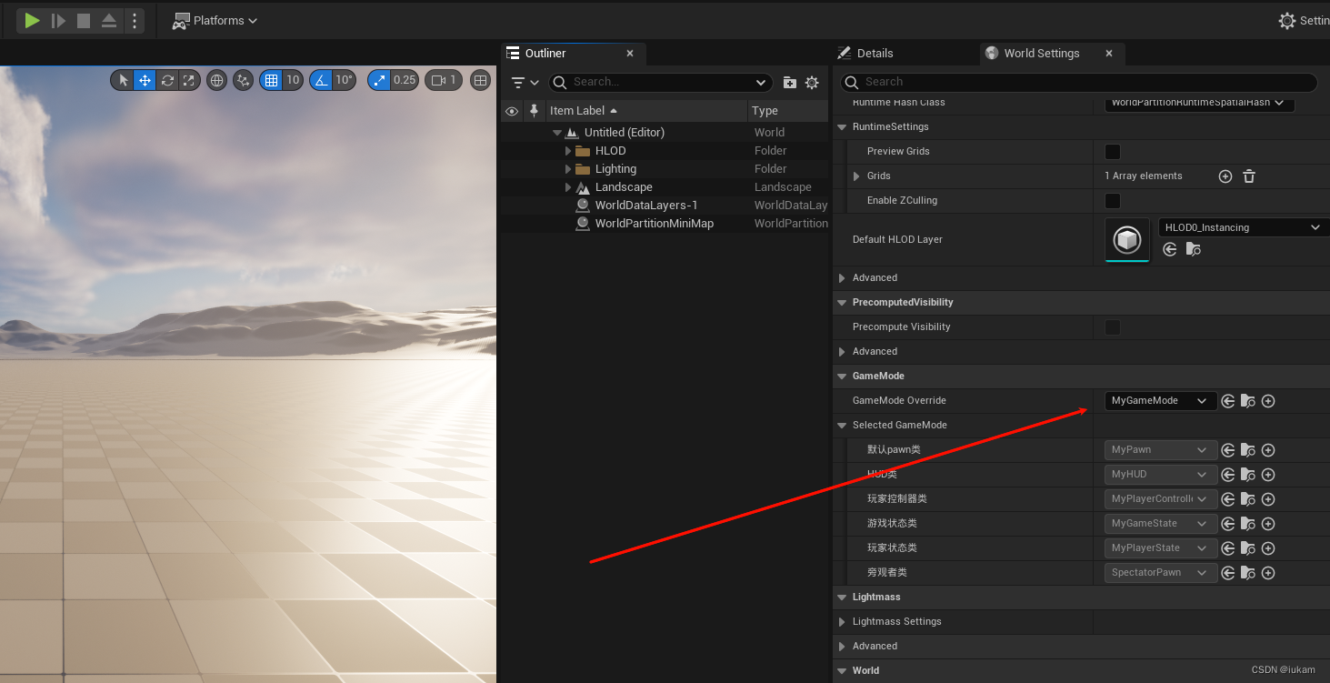This screenshot has height=683, width=1330.
Task: Toggle grid snapping icon
Action: pyautogui.click(x=271, y=80)
